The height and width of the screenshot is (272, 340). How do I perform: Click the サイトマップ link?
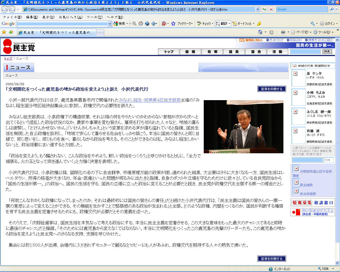(x=276, y=40)
